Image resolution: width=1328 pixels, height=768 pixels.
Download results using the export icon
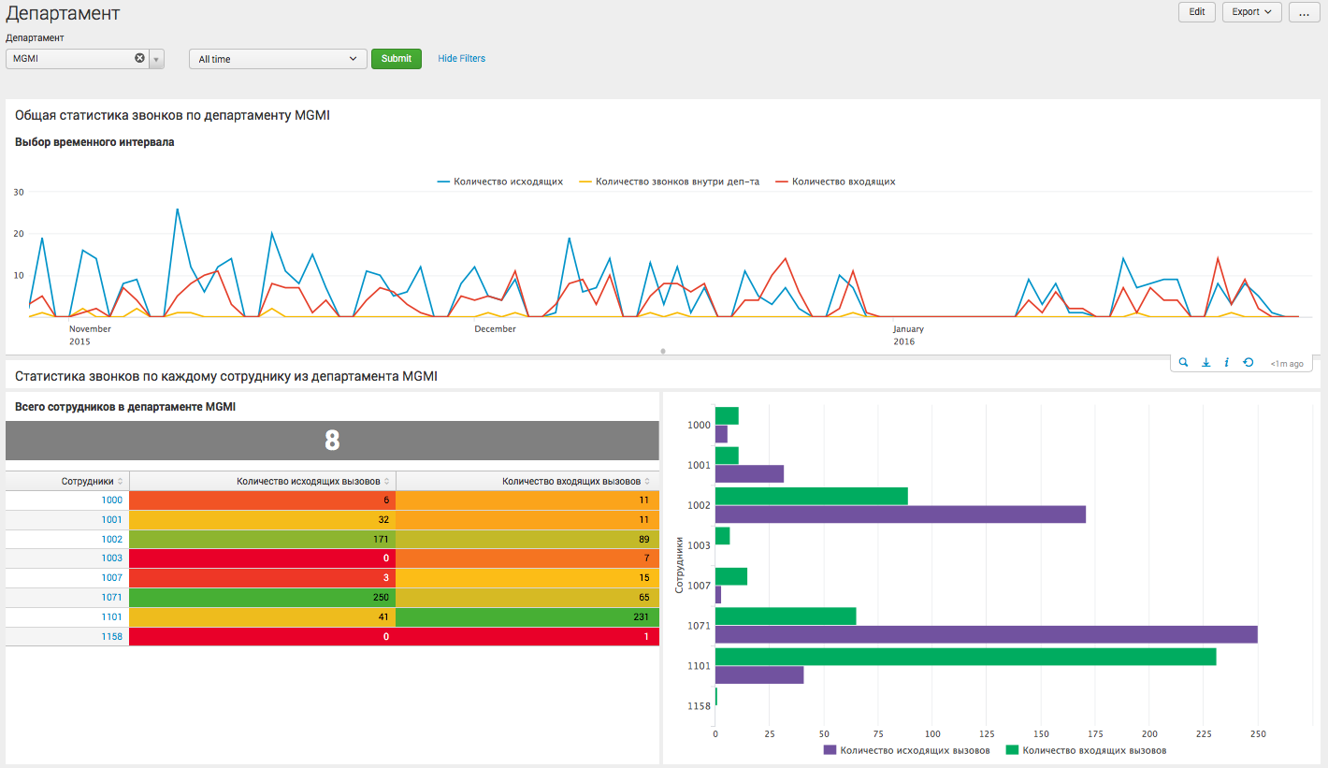pos(1205,362)
